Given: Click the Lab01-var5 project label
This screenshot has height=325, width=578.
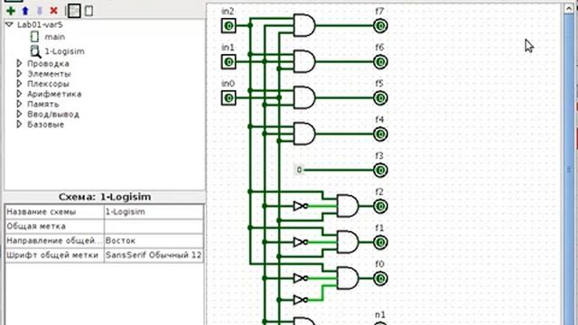Looking at the screenshot, I should (40, 24).
